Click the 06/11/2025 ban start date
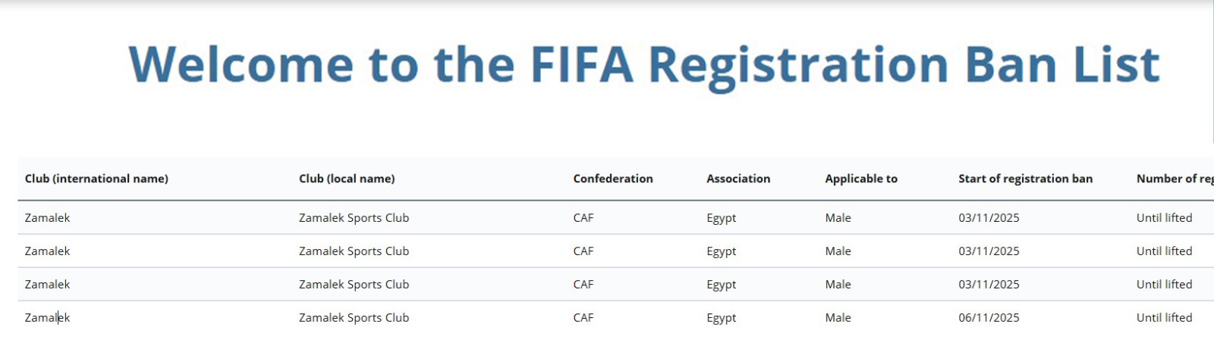1214x349 pixels. pyautogui.click(x=989, y=318)
